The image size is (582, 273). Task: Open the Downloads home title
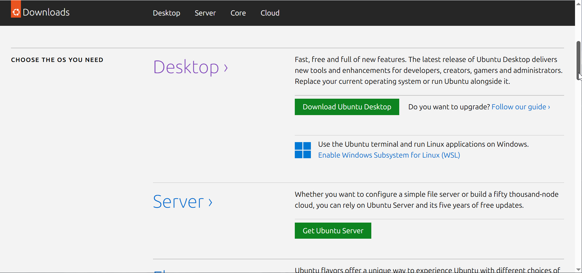pyautogui.click(x=46, y=12)
